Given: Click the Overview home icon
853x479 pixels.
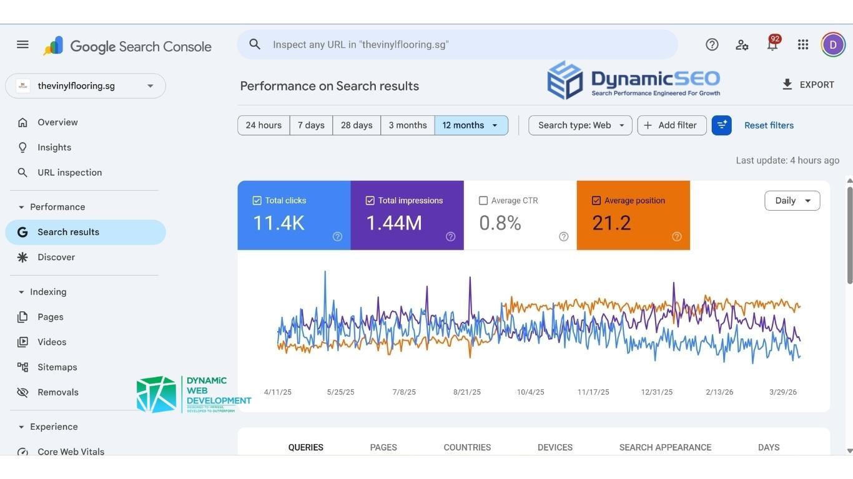Looking at the screenshot, I should [22, 122].
